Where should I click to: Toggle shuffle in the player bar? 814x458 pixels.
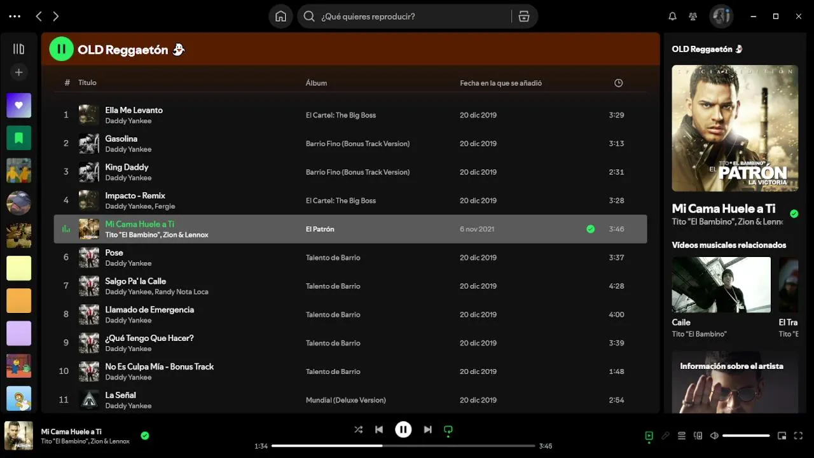359,430
